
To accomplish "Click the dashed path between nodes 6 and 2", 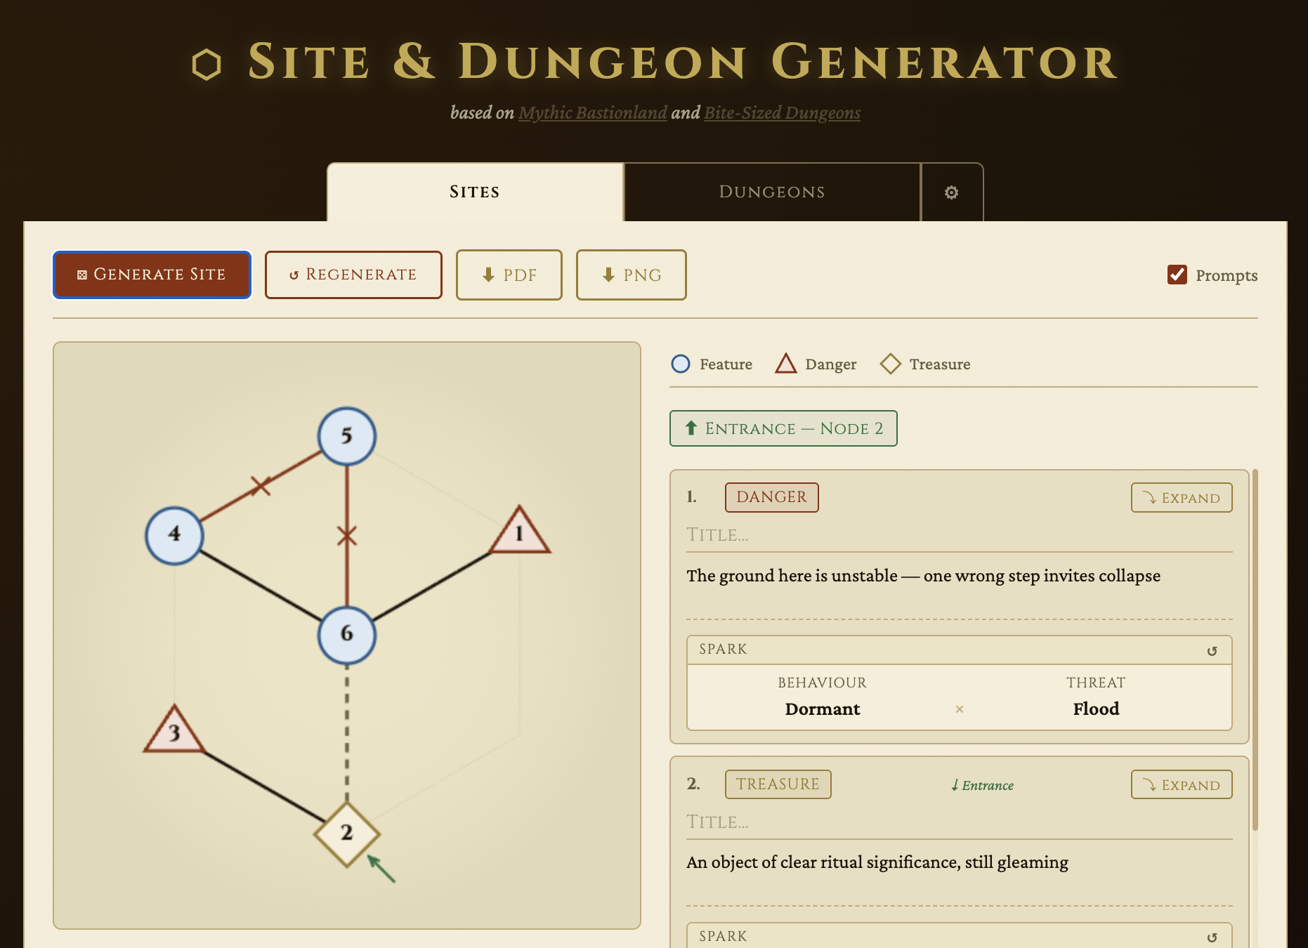I will [347, 732].
